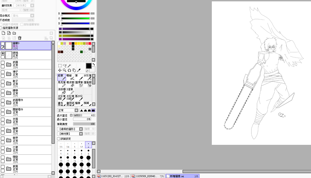Image resolution: width=311 pixels, height=178 pixels.
Task: Choose the 水彩筆 9版 brush
Action: 62,98
